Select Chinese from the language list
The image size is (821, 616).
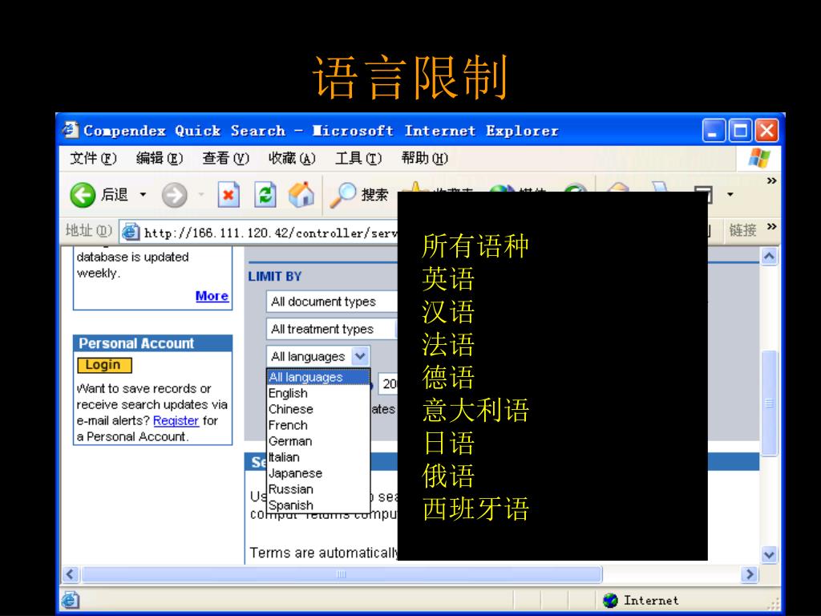317,409
